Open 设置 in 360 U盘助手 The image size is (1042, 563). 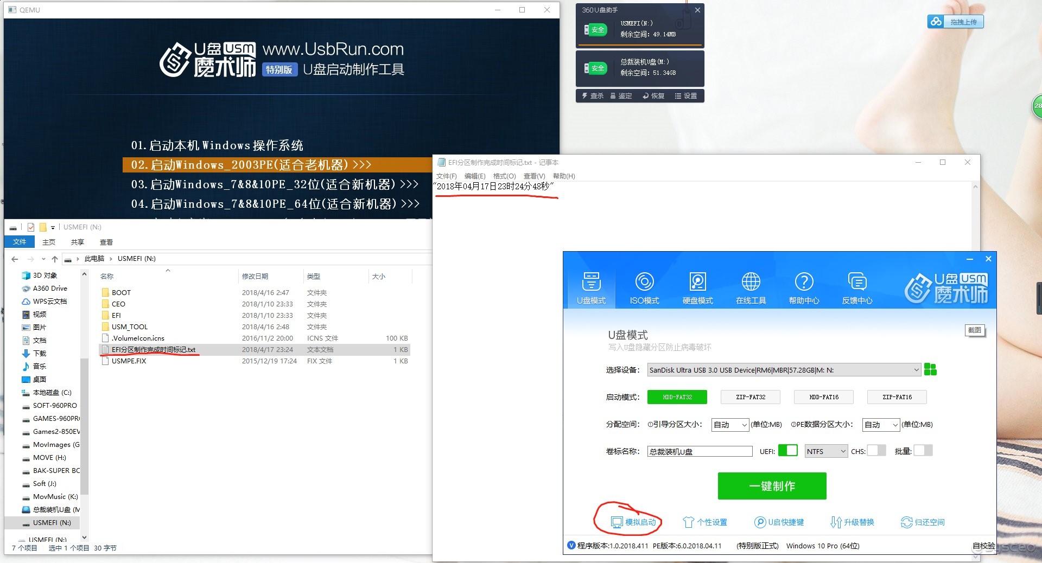pos(686,96)
